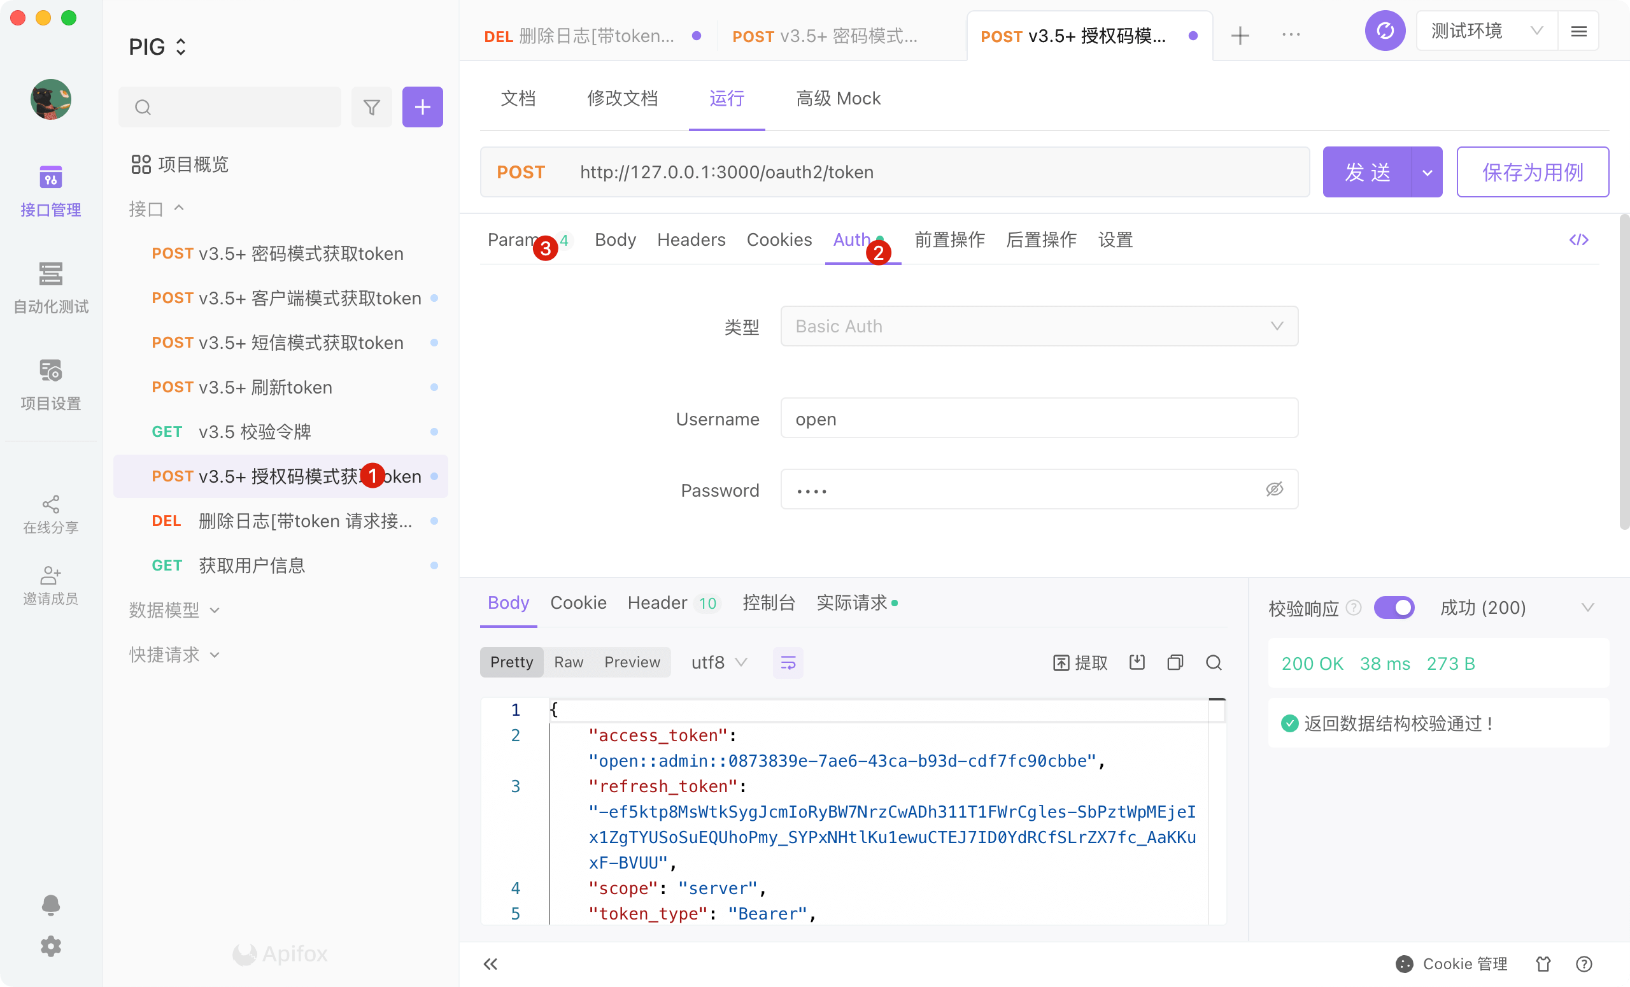Open the code generation icon
The width and height of the screenshot is (1630, 987).
(1578, 239)
